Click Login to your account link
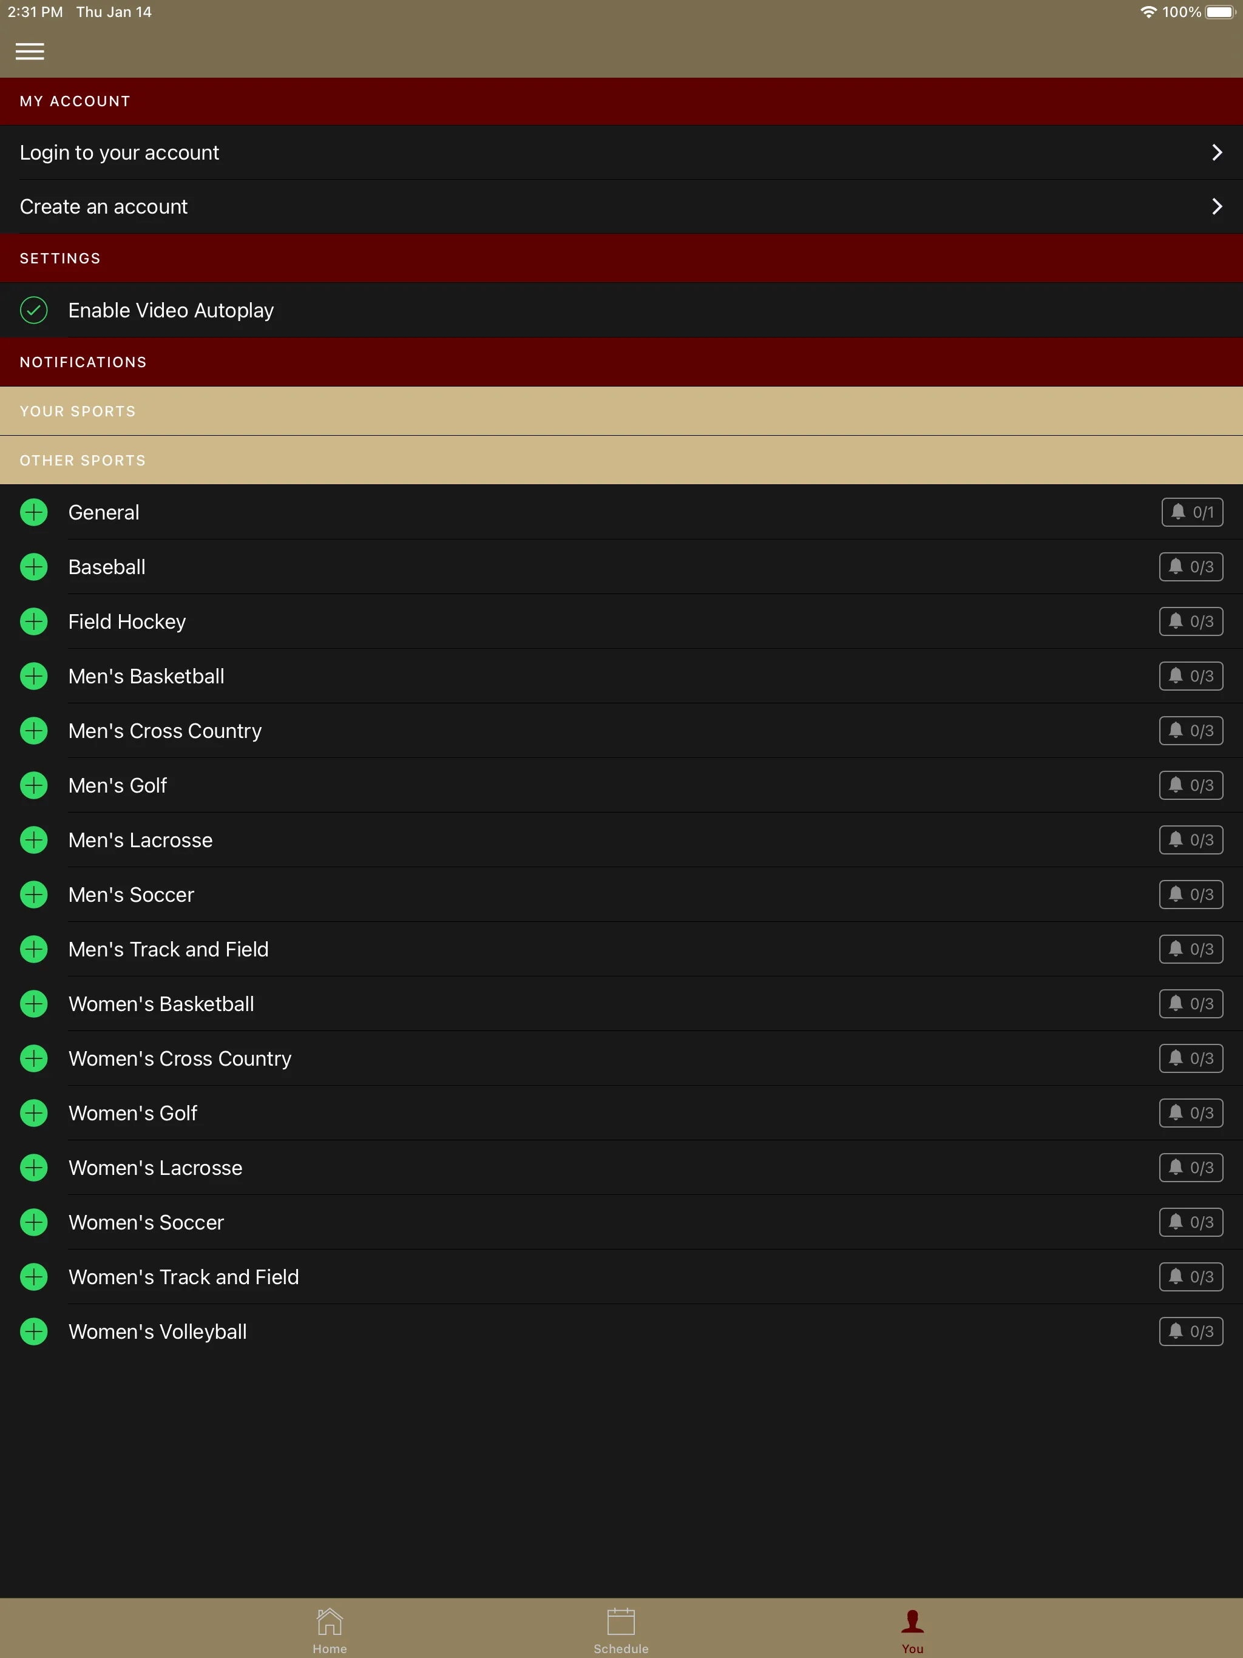This screenshot has width=1243, height=1658. tap(621, 153)
